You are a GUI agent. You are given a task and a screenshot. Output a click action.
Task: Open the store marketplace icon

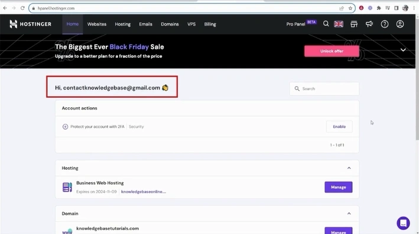[354, 24]
